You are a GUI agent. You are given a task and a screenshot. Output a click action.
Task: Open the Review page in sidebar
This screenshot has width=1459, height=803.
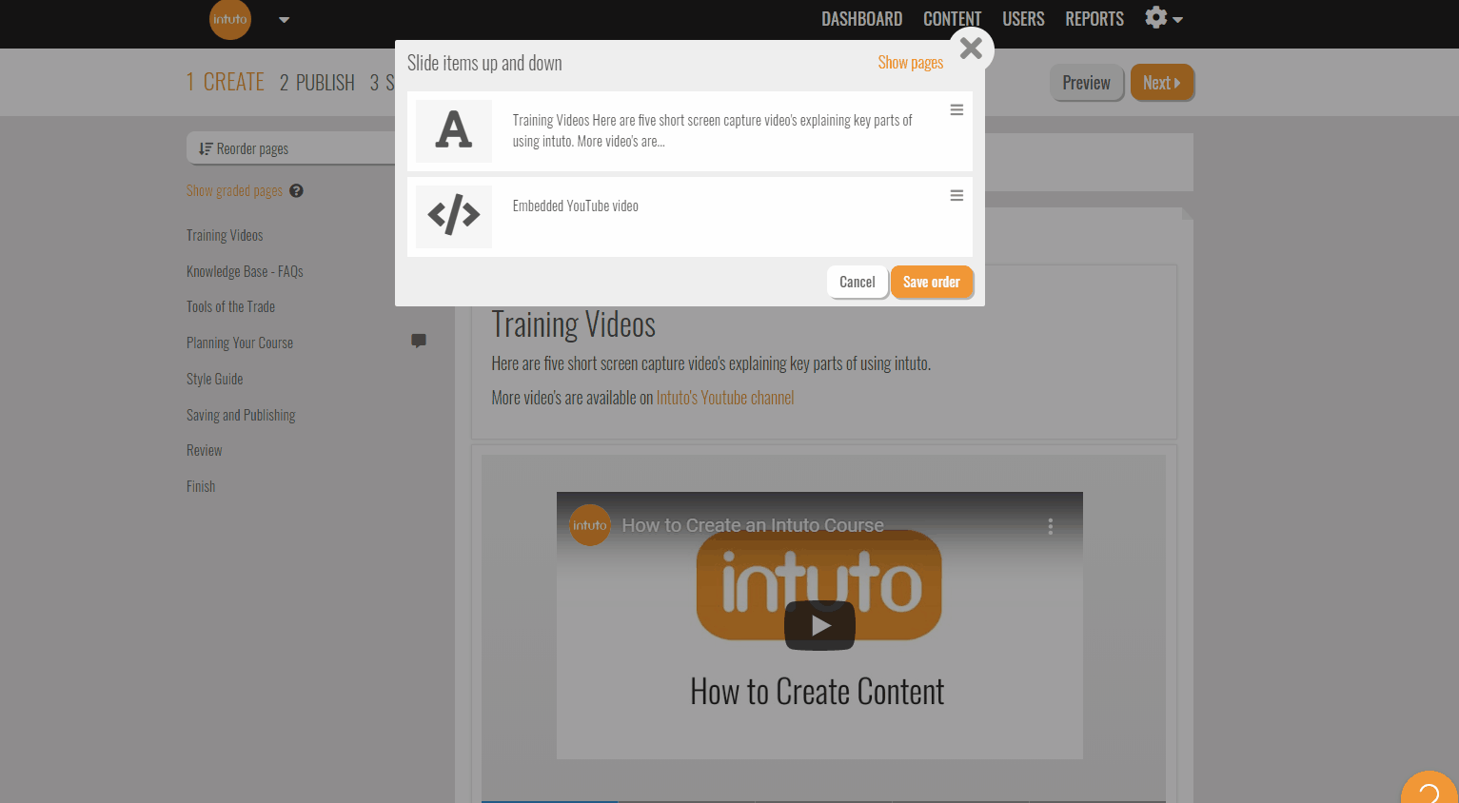click(x=204, y=450)
